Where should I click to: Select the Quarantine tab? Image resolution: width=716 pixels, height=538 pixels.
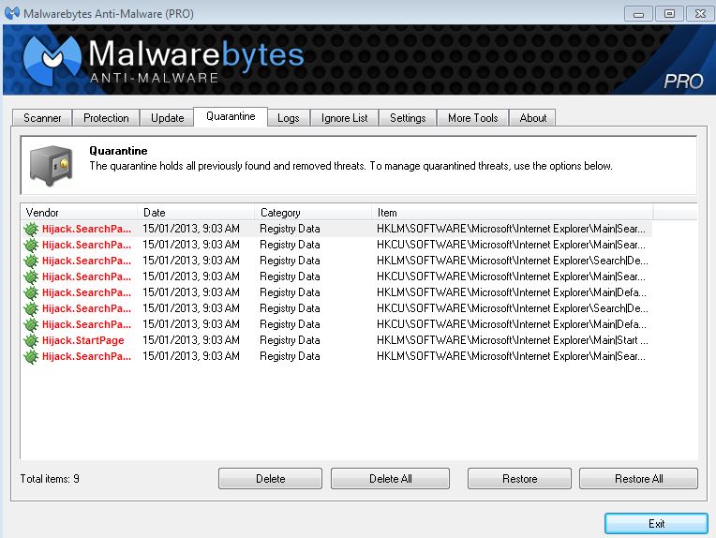point(231,116)
